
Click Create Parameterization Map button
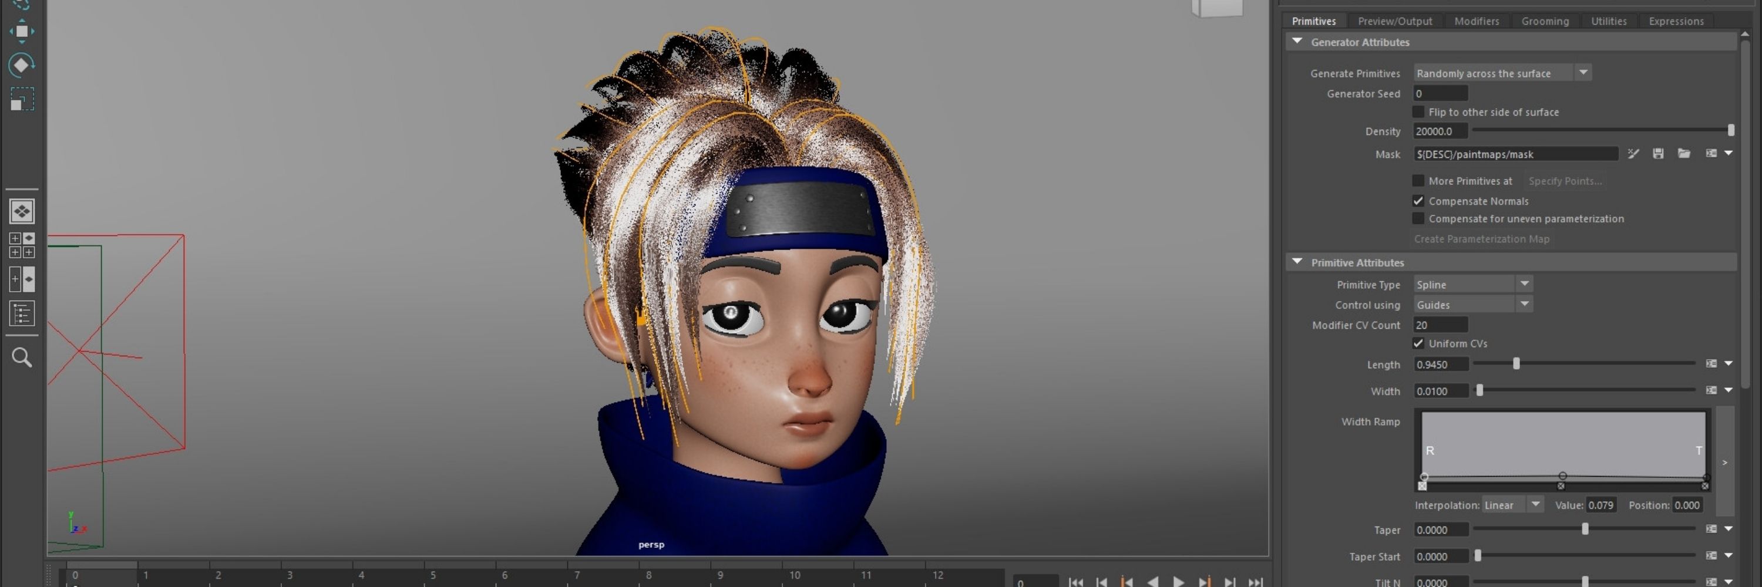pos(1482,238)
